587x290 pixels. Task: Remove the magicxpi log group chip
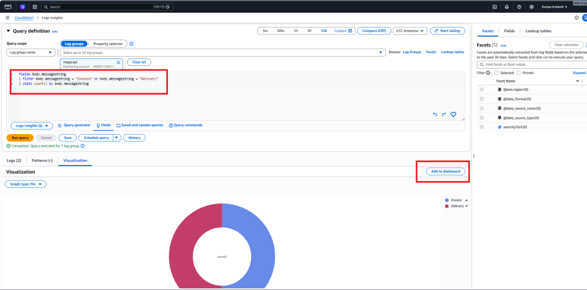pos(119,62)
